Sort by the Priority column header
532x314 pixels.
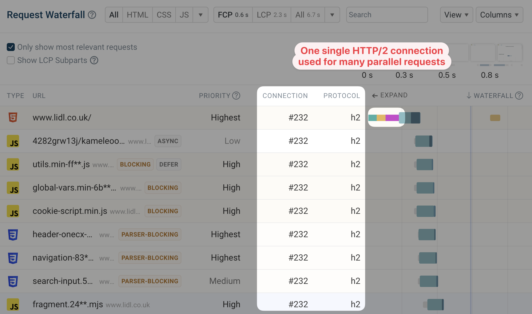tap(214, 96)
